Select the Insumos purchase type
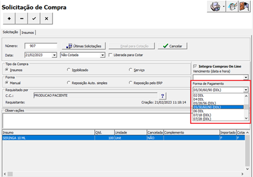253x177 pixels. [7, 70]
